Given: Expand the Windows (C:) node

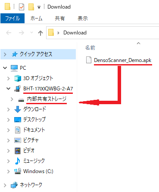Looking at the screenshot, I should click(9, 171).
